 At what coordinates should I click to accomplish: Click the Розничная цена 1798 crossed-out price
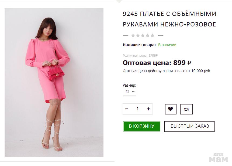click(140, 56)
